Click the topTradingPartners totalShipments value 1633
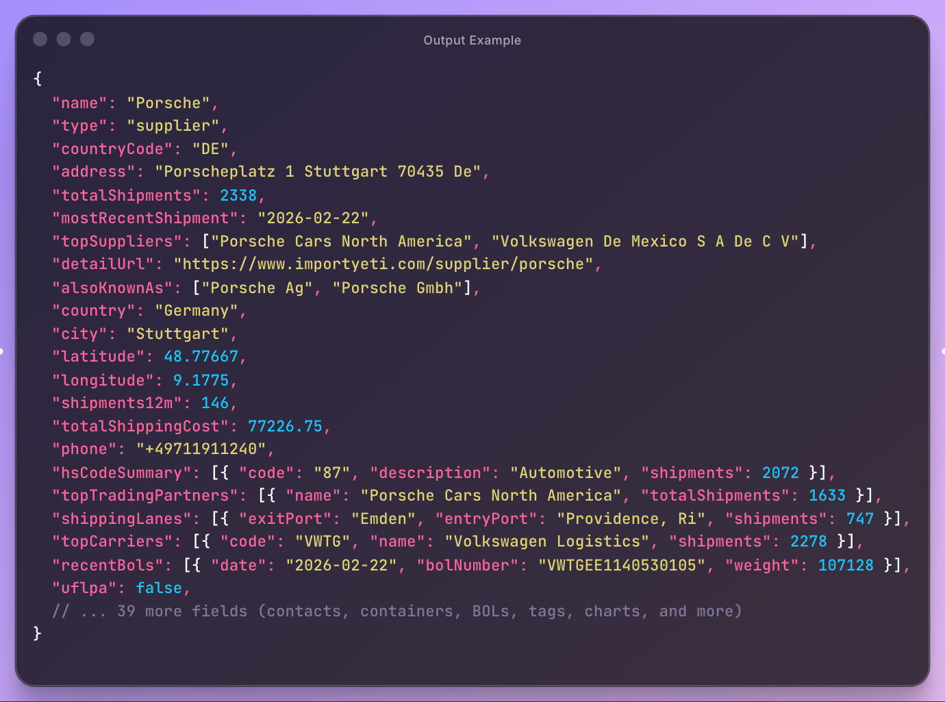 pos(827,496)
